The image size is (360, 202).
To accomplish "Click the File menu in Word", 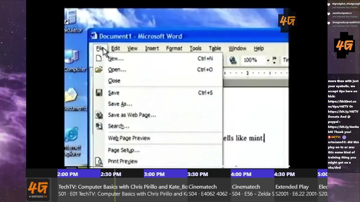I will coord(100,49).
